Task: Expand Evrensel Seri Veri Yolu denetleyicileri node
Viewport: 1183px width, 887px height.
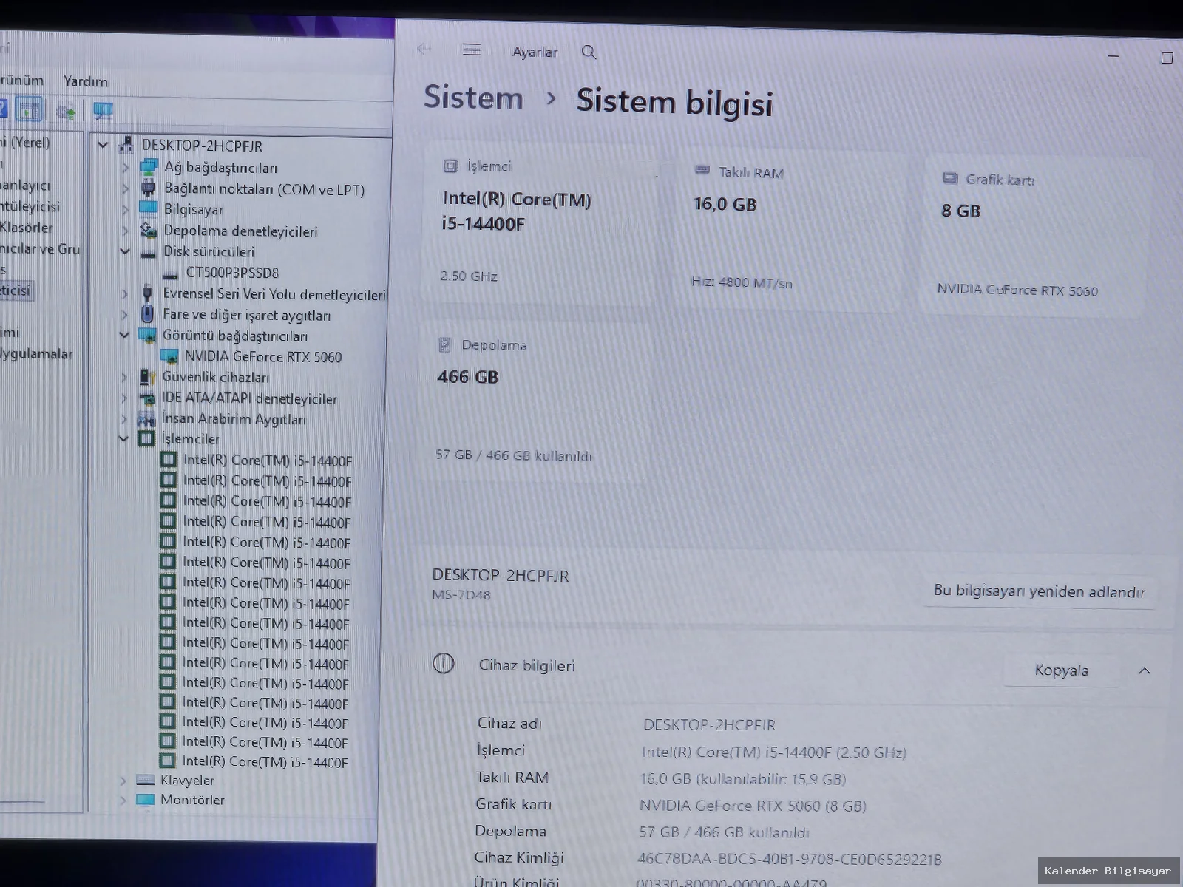Action: pos(124,293)
